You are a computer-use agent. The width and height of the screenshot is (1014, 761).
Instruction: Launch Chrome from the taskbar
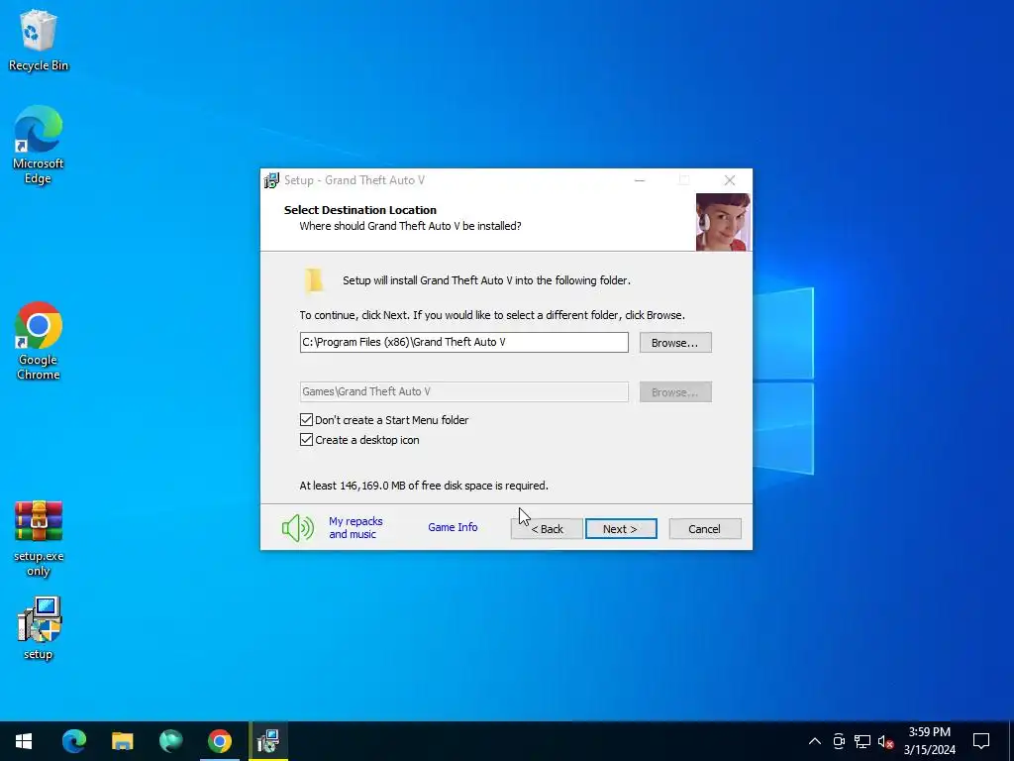(x=219, y=741)
